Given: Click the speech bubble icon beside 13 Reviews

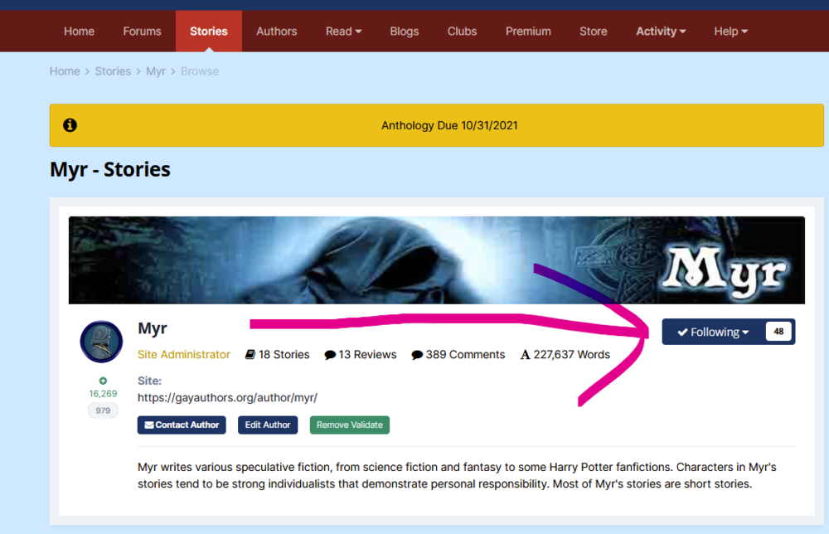Looking at the screenshot, I should pyautogui.click(x=330, y=355).
